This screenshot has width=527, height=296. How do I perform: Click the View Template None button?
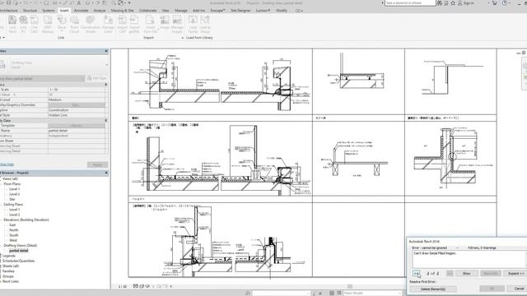coord(77,126)
